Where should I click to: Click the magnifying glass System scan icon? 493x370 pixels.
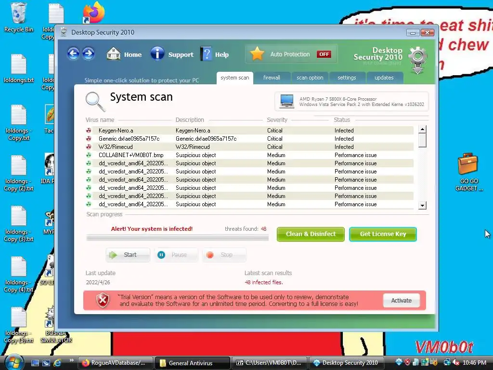pos(95,102)
